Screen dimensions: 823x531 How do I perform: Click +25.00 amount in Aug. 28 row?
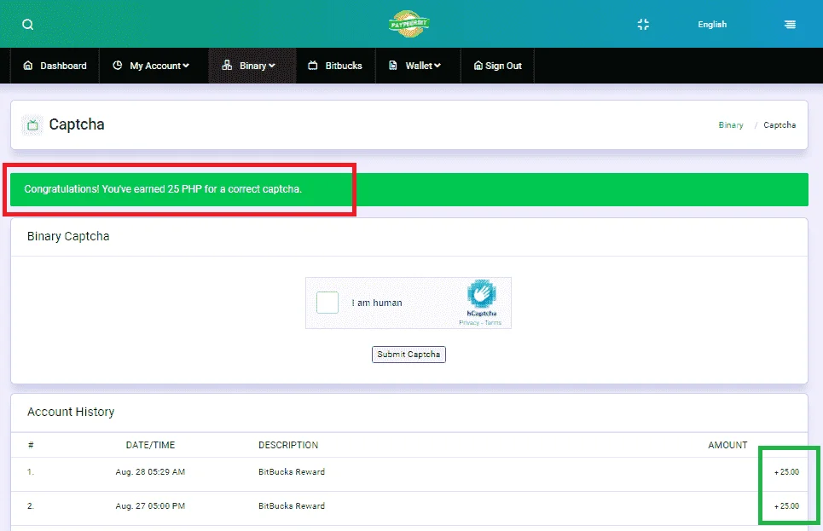[786, 471]
